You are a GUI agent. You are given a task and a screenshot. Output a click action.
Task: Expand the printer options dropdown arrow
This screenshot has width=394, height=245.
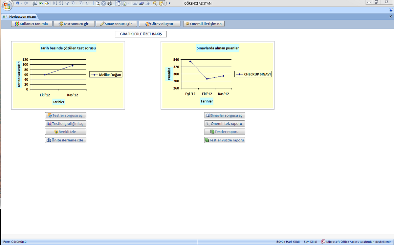coord(113,3)
